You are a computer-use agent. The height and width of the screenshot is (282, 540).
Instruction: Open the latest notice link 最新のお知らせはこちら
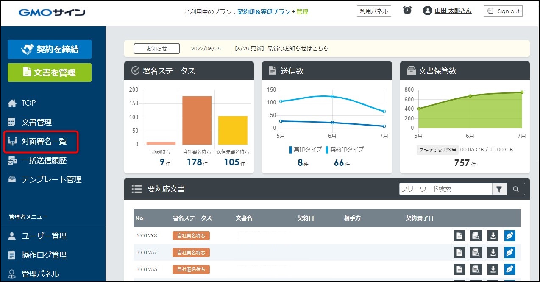point(280,49)
